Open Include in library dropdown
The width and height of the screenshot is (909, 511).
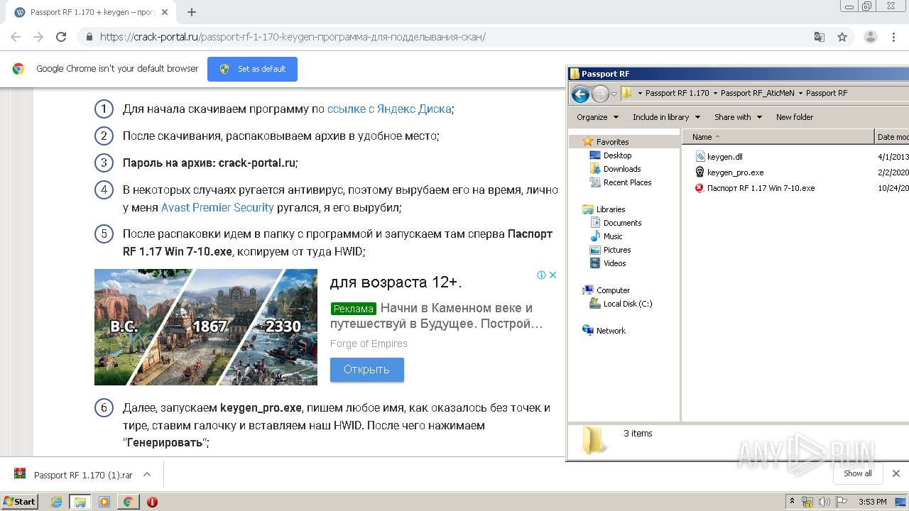pos(666,117)
